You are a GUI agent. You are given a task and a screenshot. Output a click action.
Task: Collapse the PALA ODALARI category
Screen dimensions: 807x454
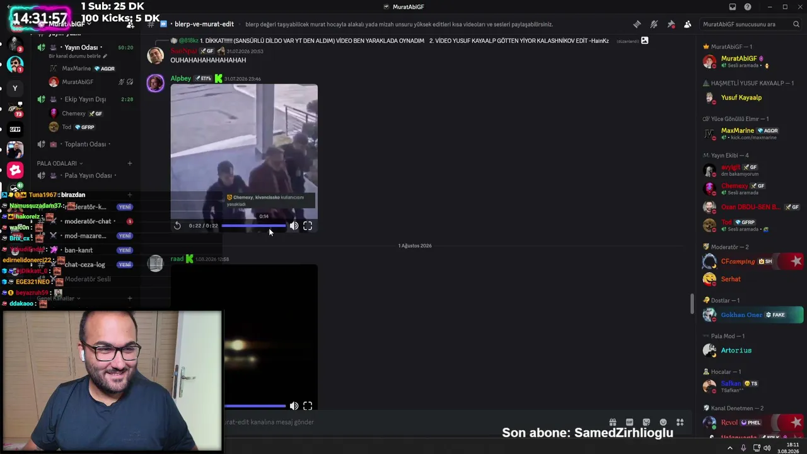(x=59, y=163)
